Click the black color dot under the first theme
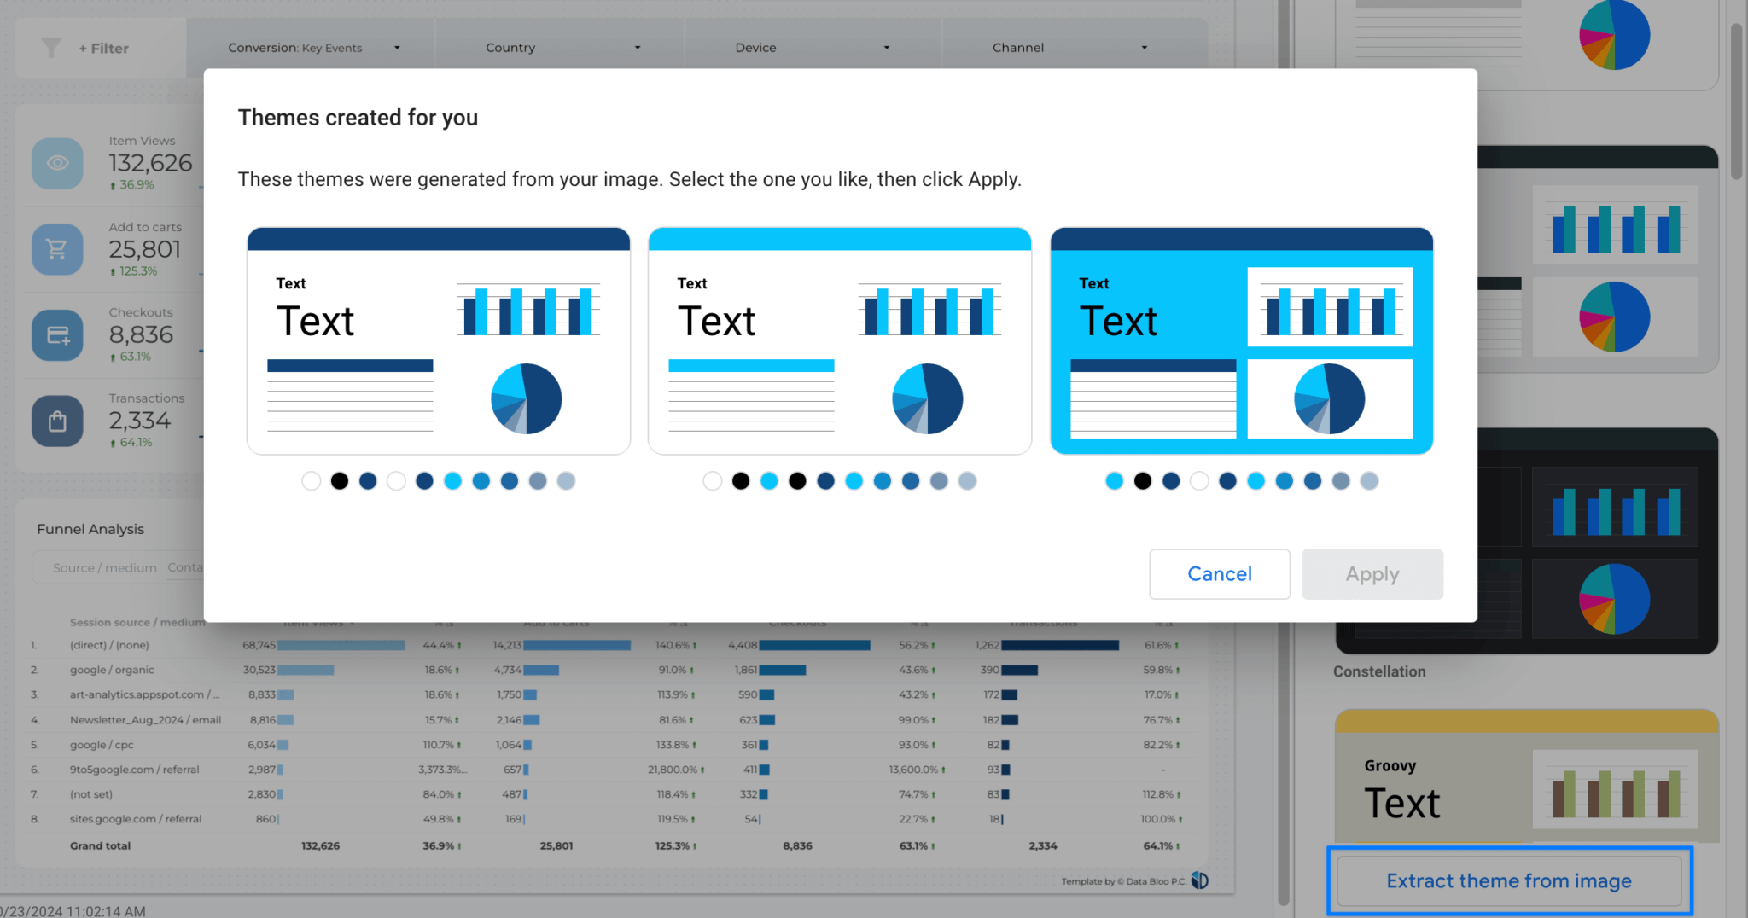The image size is (1748, 918). 339,480
